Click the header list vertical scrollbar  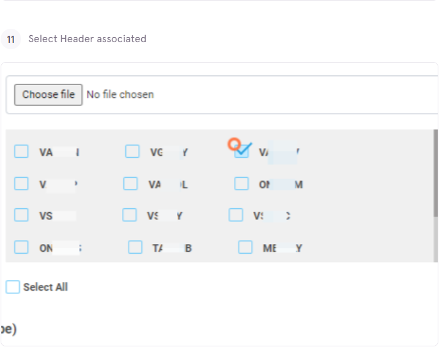[436, 173]
